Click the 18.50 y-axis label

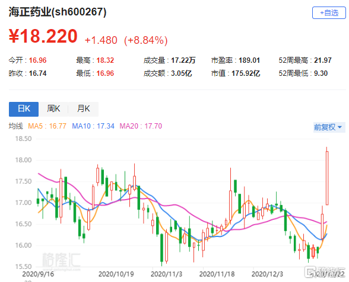point(23,139)
